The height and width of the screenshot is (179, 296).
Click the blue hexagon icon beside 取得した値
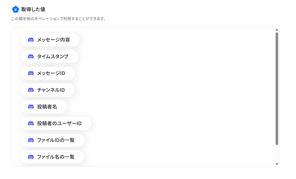point(15,9)
